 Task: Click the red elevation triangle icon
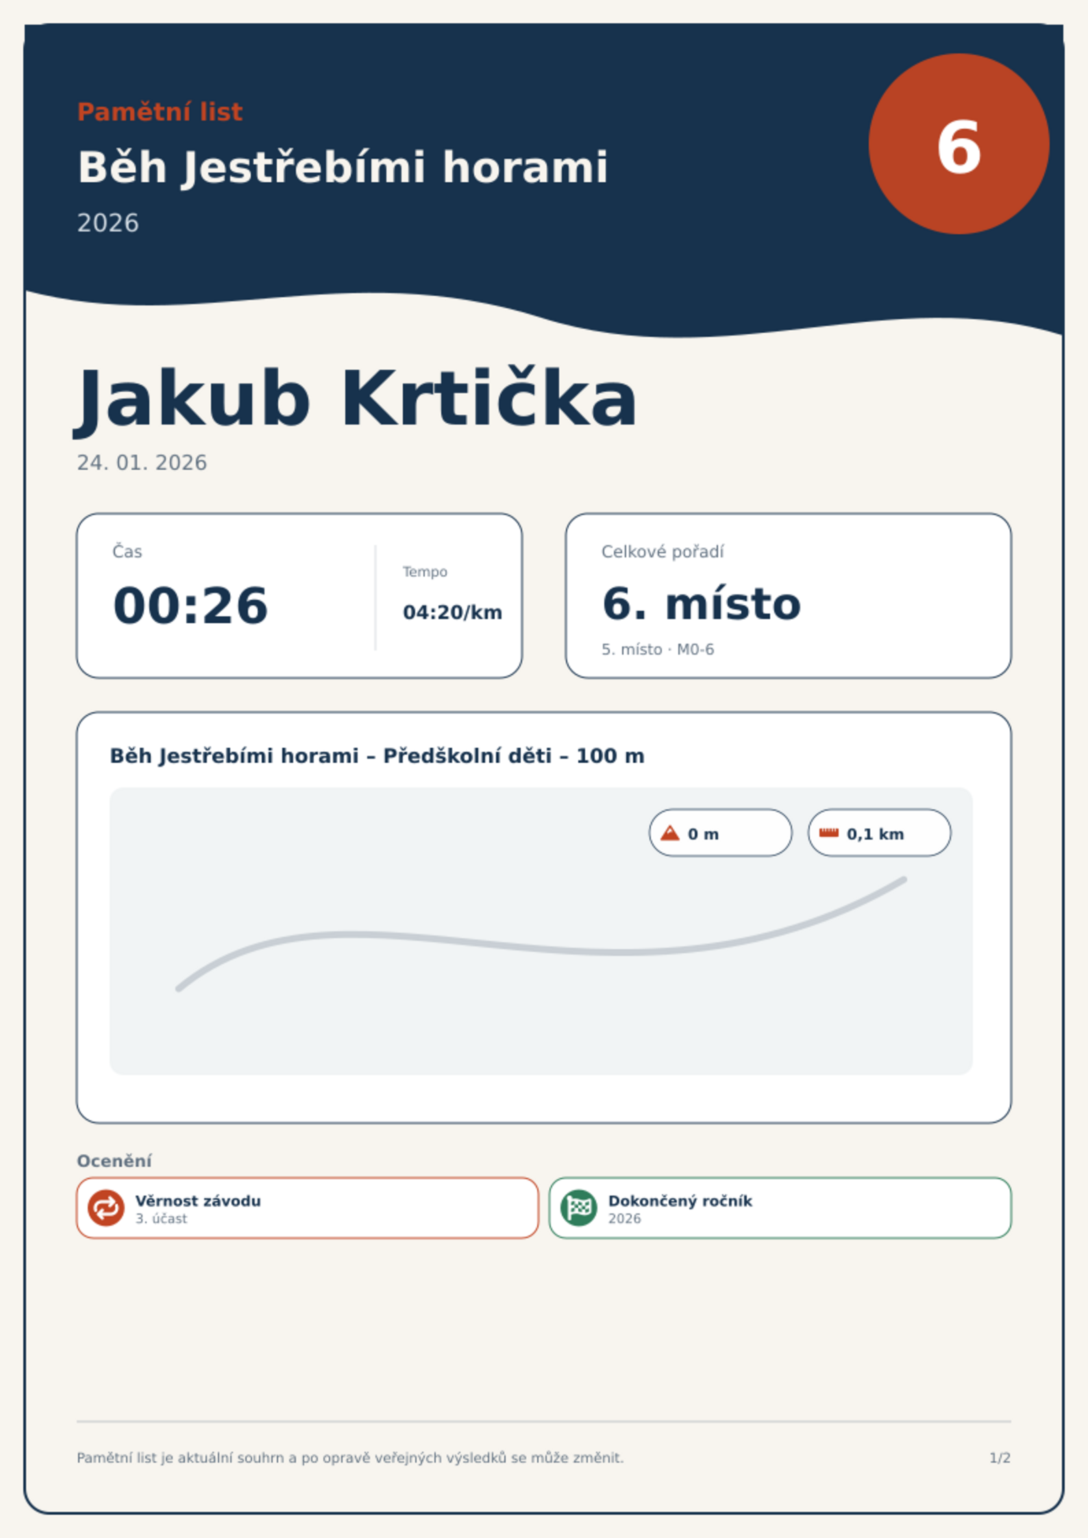tap(670, 833)
